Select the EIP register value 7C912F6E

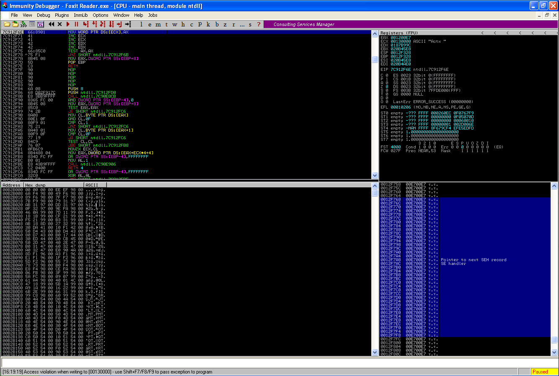point(401,70)
